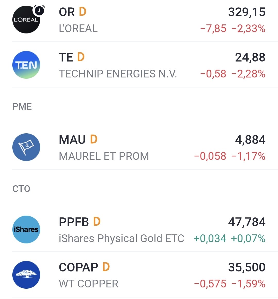The image size is (278, 299).
Task: Click the orange D indicator next to PPFB
Action: click(x=97, y=222)
